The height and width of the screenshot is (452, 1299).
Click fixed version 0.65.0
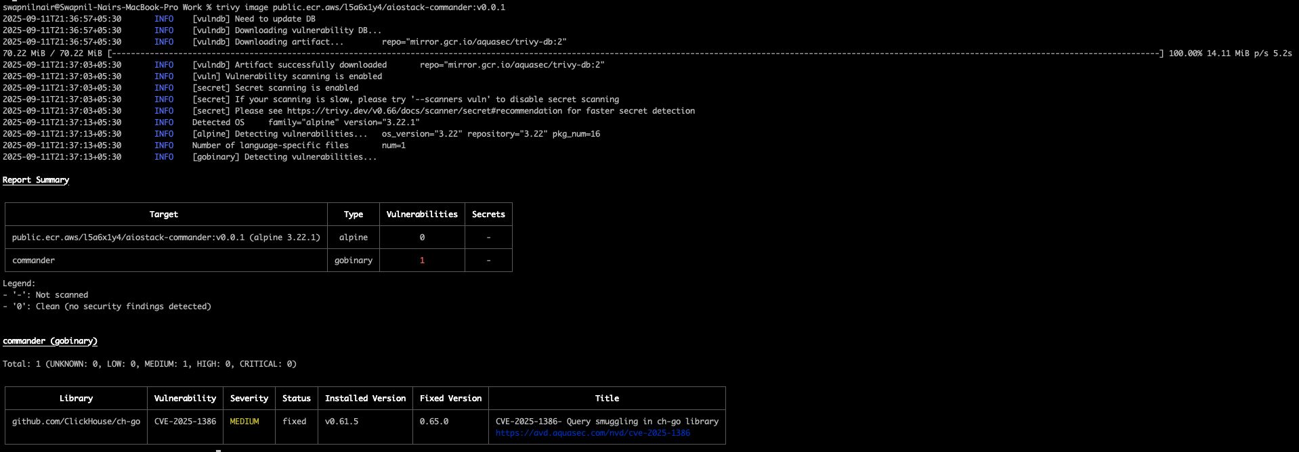click(434, 422)
